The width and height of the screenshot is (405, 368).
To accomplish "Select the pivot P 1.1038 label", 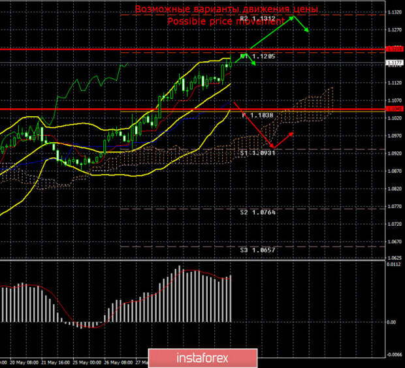I will click(x=258, y=115).
